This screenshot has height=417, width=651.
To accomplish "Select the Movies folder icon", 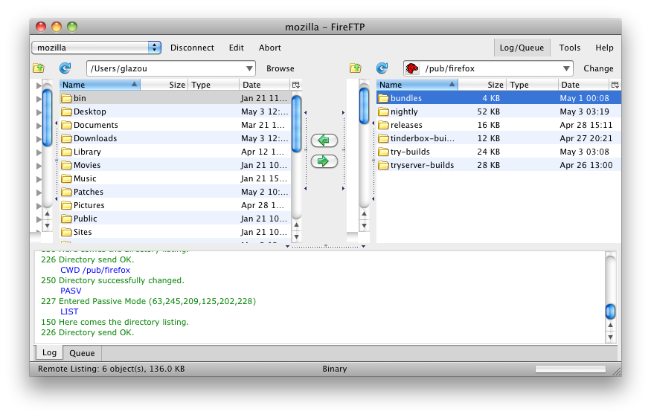I will [x=66, y=165].
